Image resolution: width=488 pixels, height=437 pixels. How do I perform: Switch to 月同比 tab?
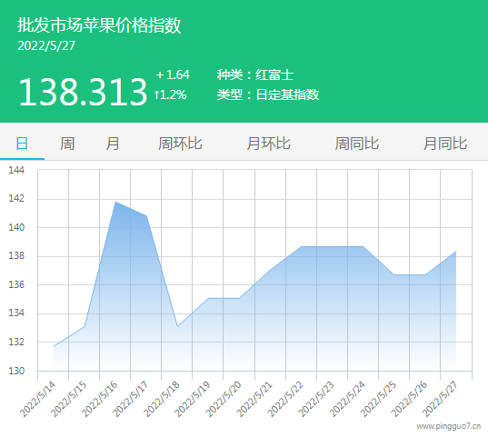445,144
